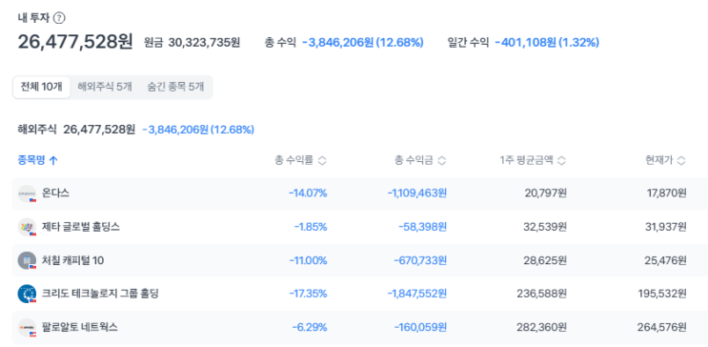This screenshot has height=347, width=708.
Task: Open the 제타 글로벌 홀딩스 stock name
Action: pyautogui.click(x=81, y=227)
